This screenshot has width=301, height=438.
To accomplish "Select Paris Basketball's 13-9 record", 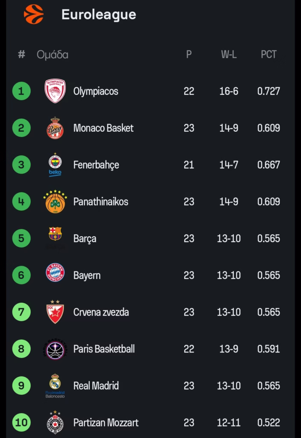I will tap(229, 349).
